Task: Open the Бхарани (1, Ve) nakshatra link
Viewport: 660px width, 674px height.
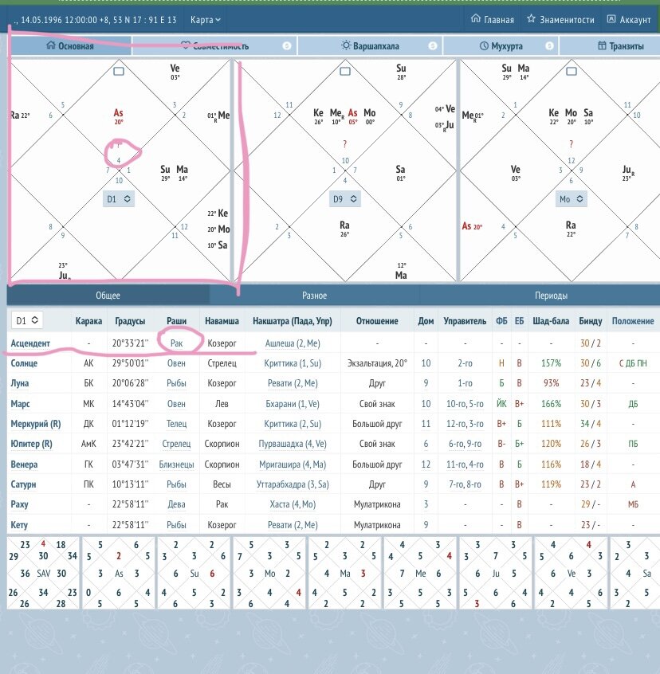Action: (293, 404)
